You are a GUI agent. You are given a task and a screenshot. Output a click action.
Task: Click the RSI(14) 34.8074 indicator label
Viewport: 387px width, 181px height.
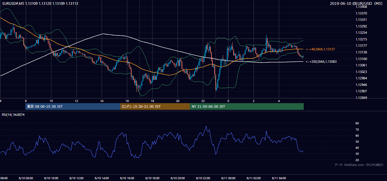coord(13,115)
